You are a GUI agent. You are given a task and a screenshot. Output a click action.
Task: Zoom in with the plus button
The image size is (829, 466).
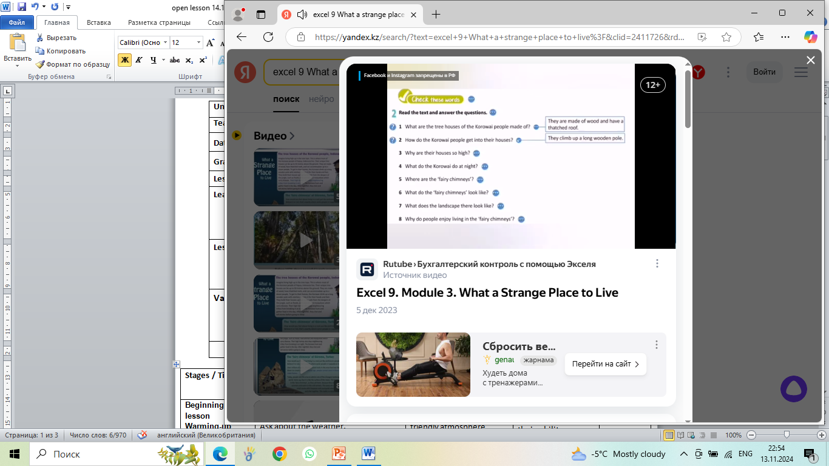point(823,435)
